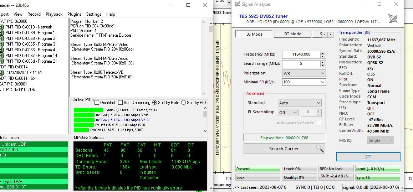Viewport: 413px width, 192px height.
Task: Click the BER: No lock indicator
Action: click(336, 169)
